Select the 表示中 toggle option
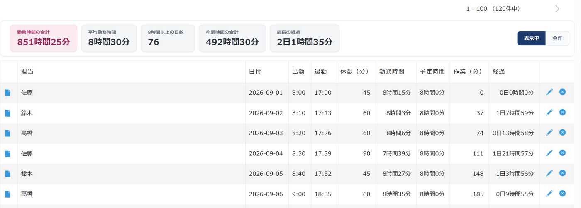 [531, 38]
